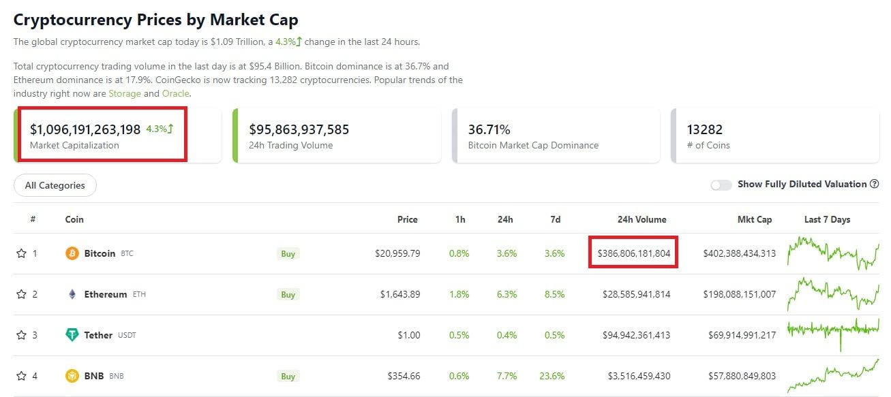Star Bitcoin as a favorite
This screenshot has width=891, height=397.
(21, 253)
